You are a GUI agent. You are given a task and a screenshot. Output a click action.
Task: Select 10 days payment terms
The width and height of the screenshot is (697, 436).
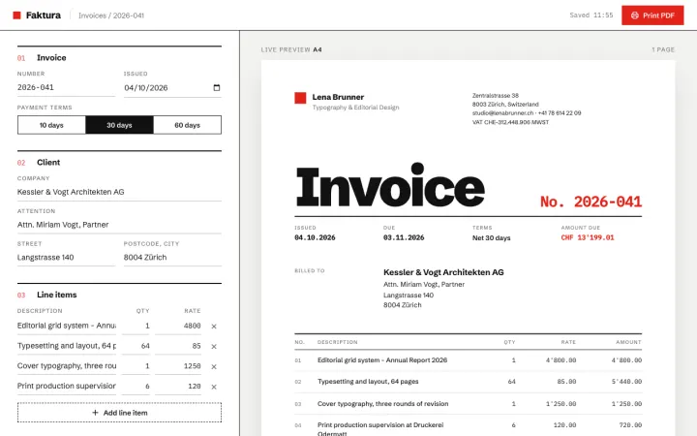51,125
